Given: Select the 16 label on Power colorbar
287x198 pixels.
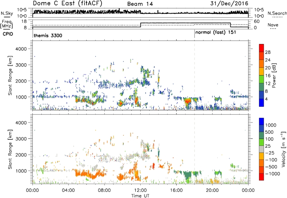Looking at the screenshot, I should [268, 76].
